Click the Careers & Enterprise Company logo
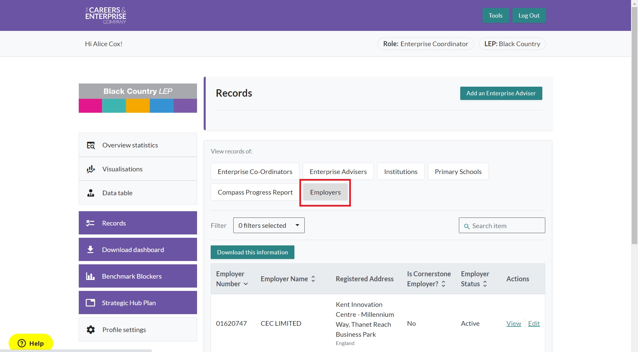This screenshot has width=638, height=352. (106, 15)
